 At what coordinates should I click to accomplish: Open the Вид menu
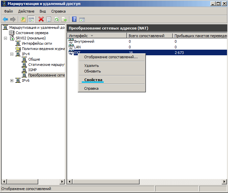click(43, 11)
